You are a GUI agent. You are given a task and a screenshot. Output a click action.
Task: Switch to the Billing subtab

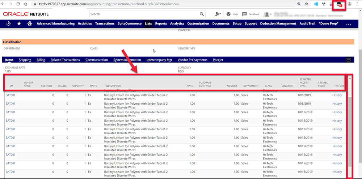coord(41,60)
